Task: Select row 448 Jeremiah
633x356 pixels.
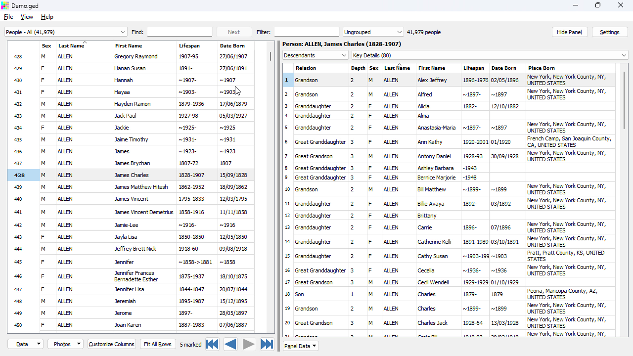Action: point(131,301)
